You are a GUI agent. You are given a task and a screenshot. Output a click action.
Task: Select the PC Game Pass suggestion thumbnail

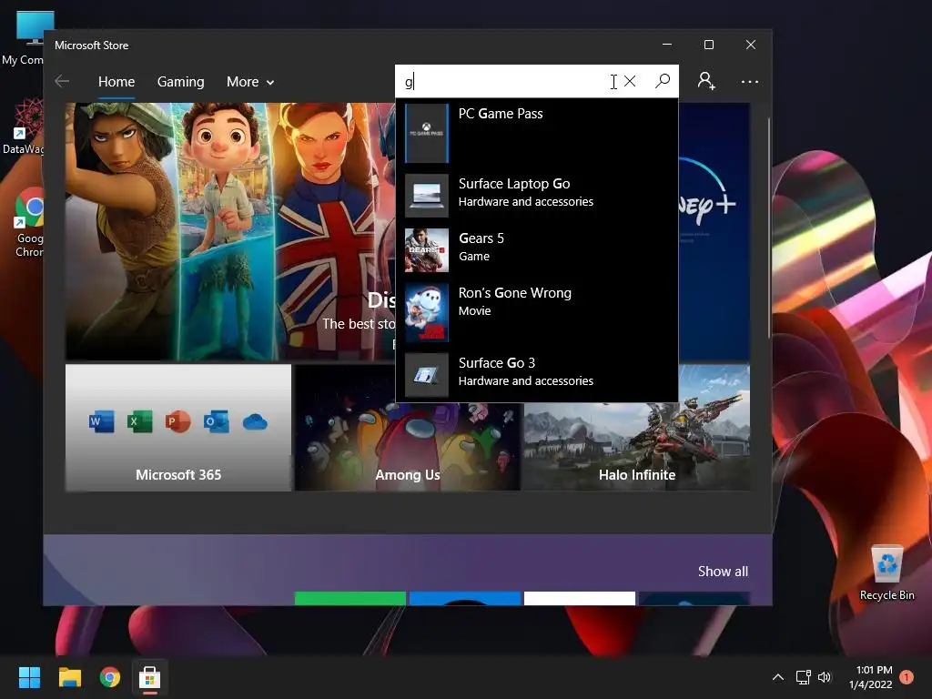(427, 133)
